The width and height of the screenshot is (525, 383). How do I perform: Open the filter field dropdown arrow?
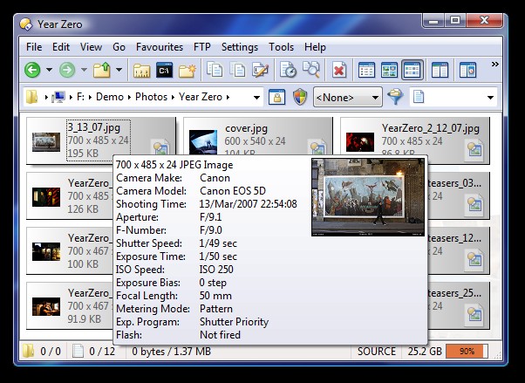[x=490, y=98]
